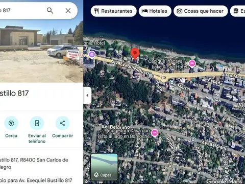Click the Primera Junta street label
The width and height of the screenshot is (245, 184).
(x=170, y=152)
